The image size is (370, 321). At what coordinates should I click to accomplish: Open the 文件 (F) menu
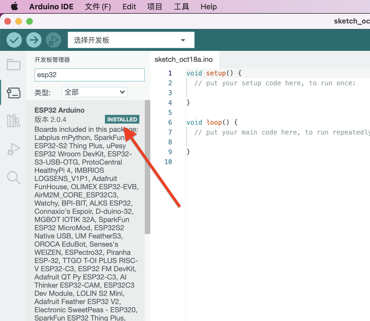coord(98,7)
